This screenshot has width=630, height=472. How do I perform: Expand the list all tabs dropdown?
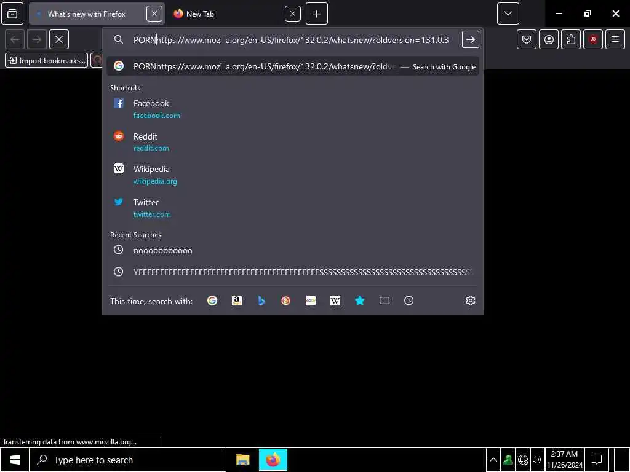click(508, 14)
